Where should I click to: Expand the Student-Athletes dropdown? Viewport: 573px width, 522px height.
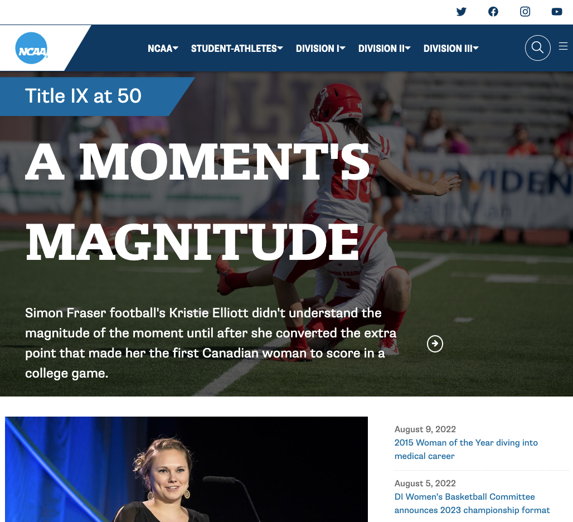click(237, 49)
